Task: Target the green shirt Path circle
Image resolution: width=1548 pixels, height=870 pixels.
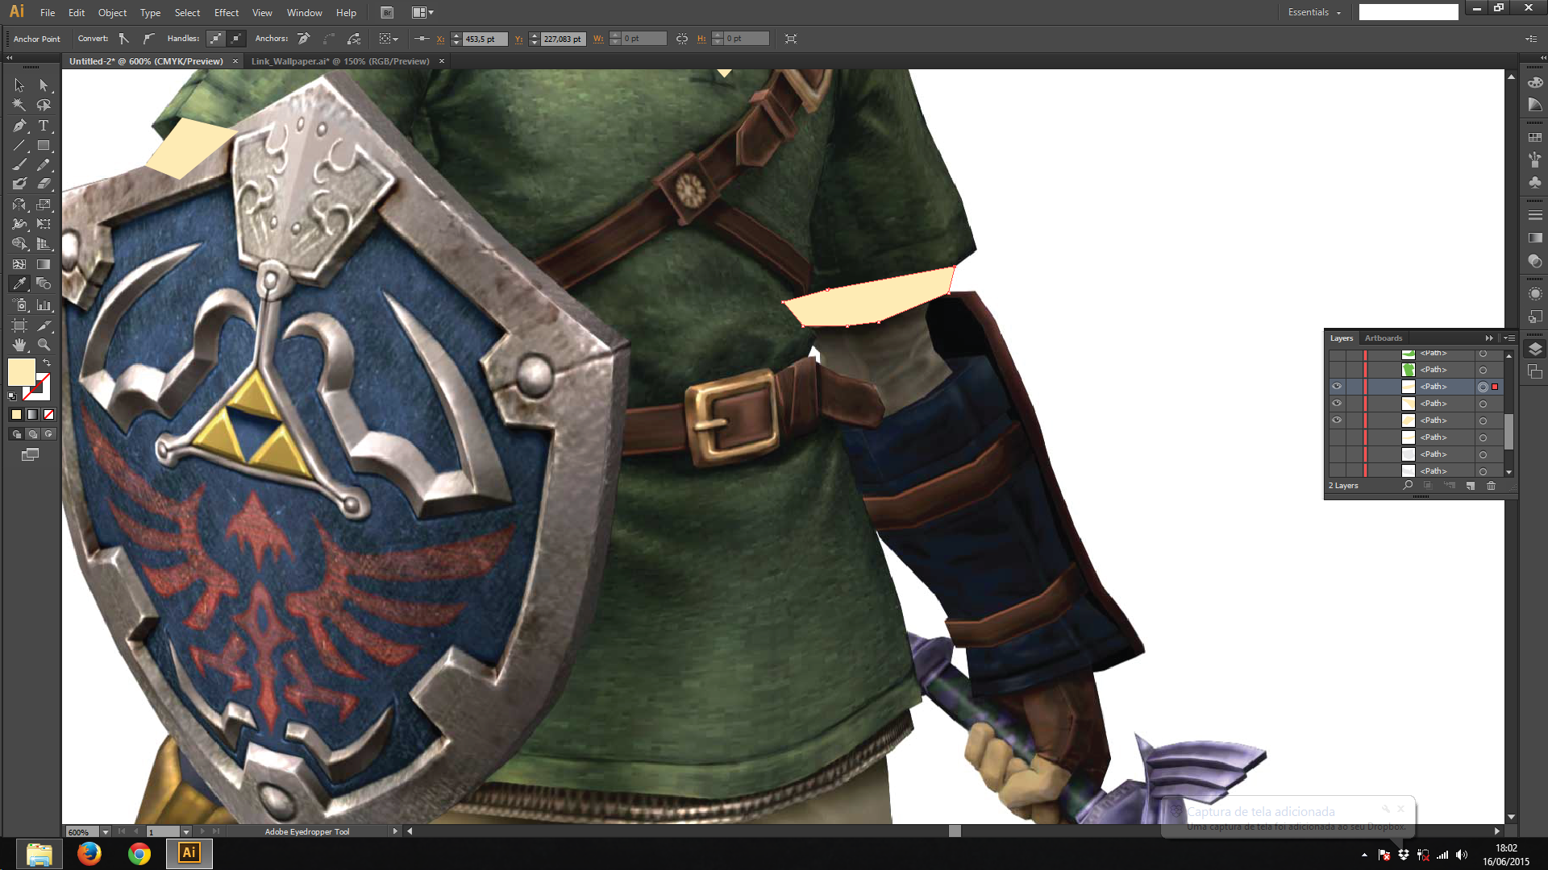Action: tap(1483, 370)
